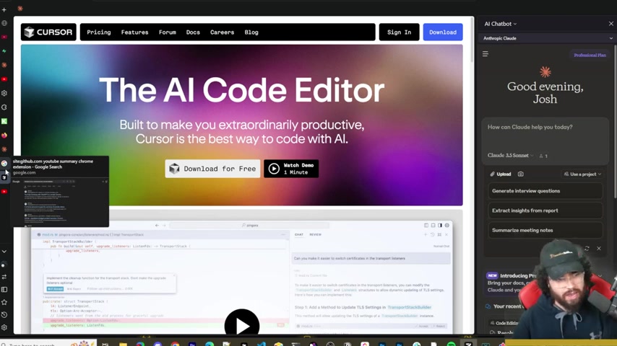Click Download for Free button

[212, 169]
